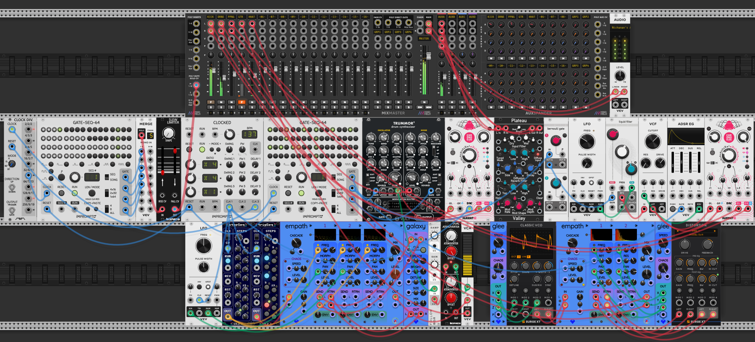Click the liquid filter large center knob
The width and height of the screenshot is (755, 342).
pos(622,152)
